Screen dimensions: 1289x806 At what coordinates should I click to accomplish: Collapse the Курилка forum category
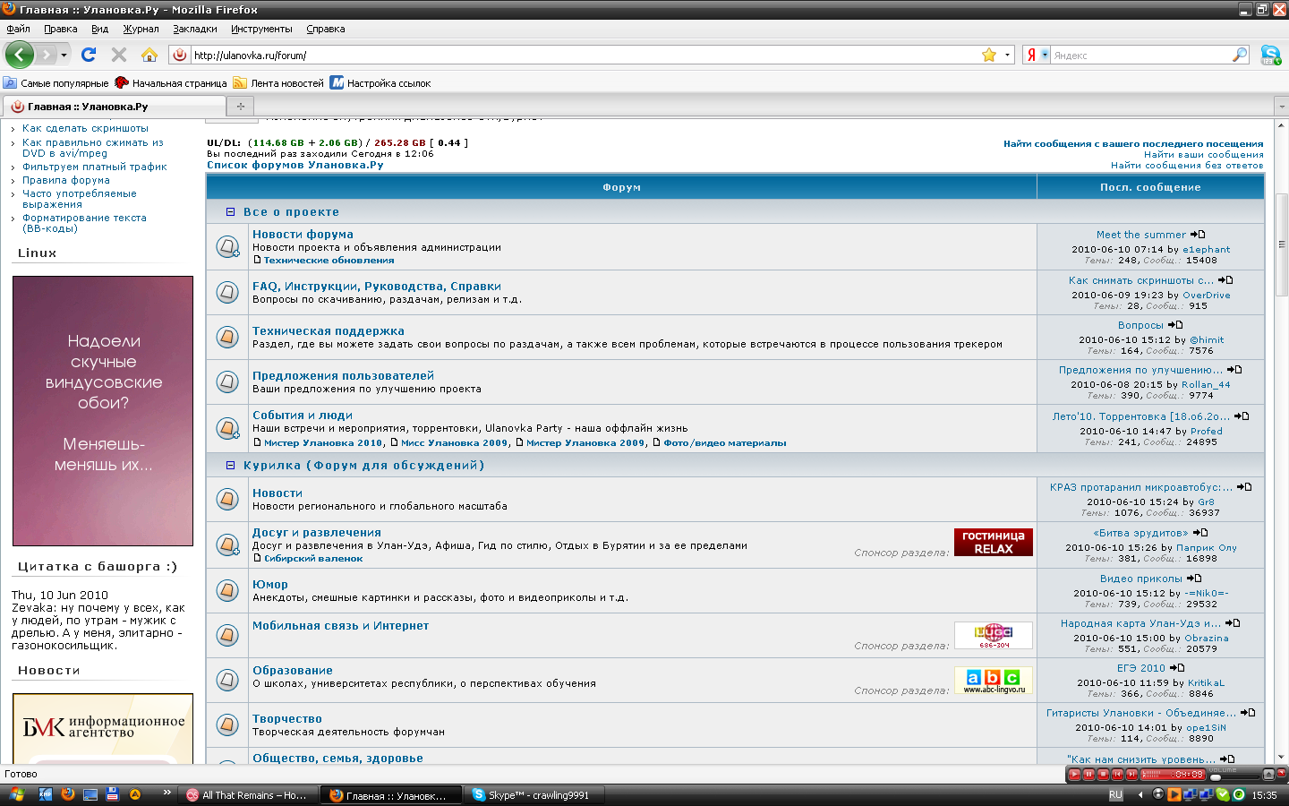[230, 466]
